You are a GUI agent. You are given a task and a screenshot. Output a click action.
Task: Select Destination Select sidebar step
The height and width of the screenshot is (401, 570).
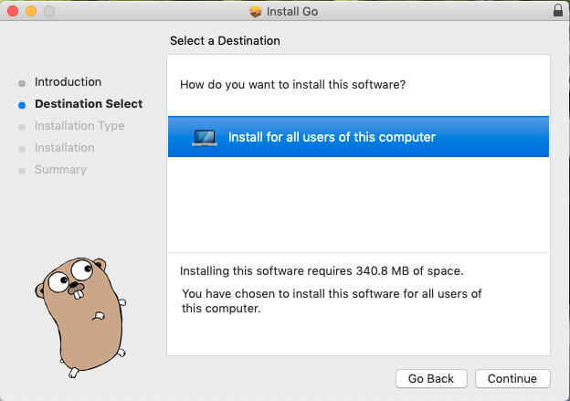click(x=89, y=103)
